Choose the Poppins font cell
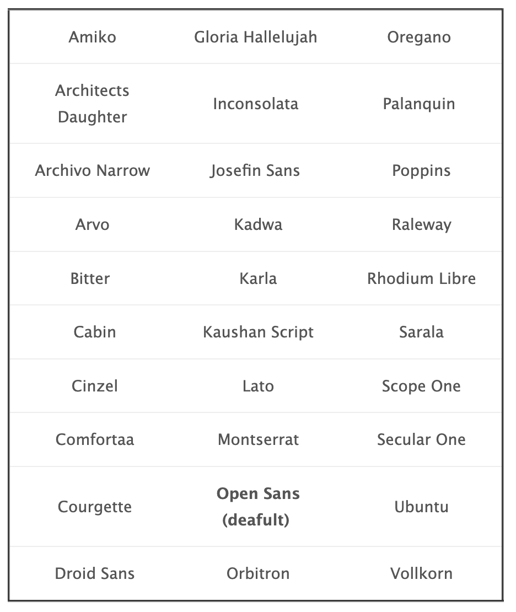 tap(422, 170)
